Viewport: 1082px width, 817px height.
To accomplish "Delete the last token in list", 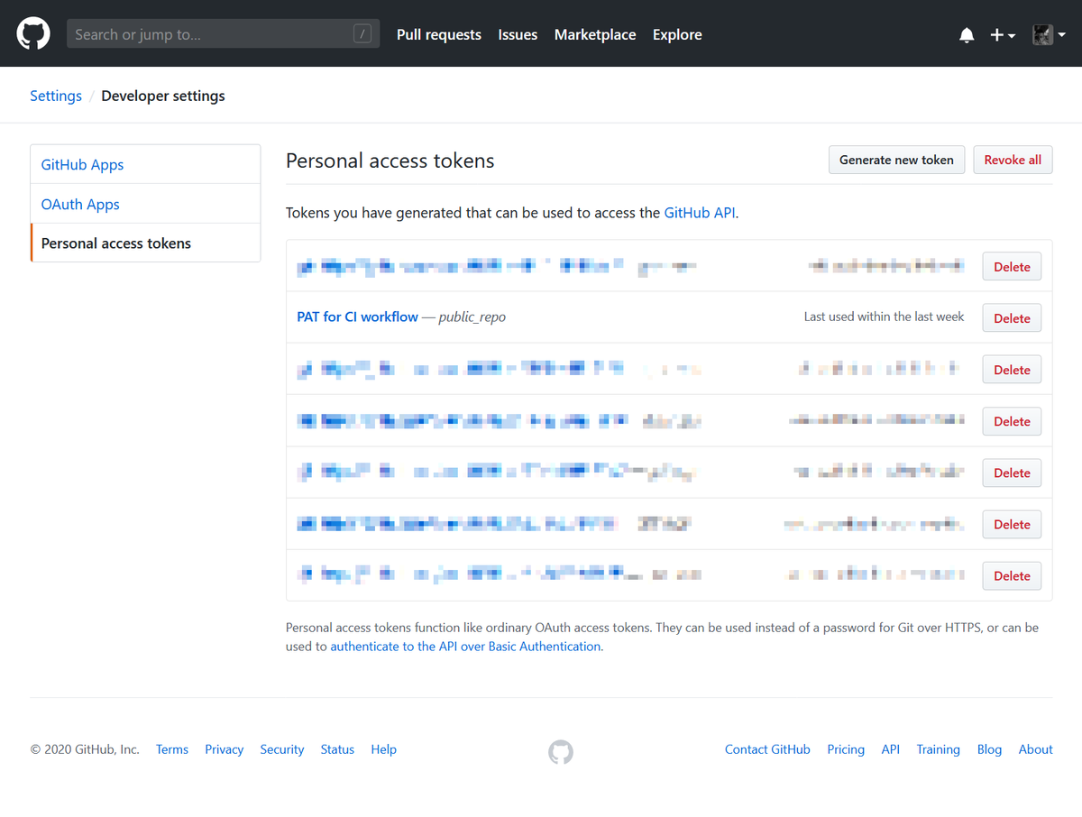I will click(x=1012, y=576).
